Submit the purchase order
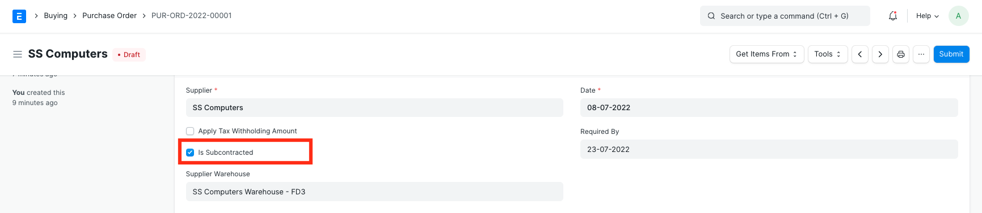The image size is (982, 213). (951, 54)
